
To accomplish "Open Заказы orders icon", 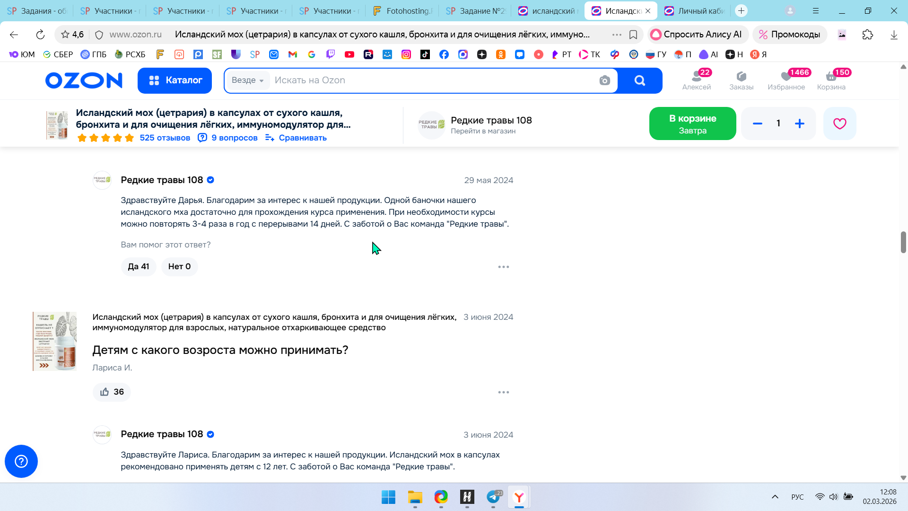I will tap(741, 80).
